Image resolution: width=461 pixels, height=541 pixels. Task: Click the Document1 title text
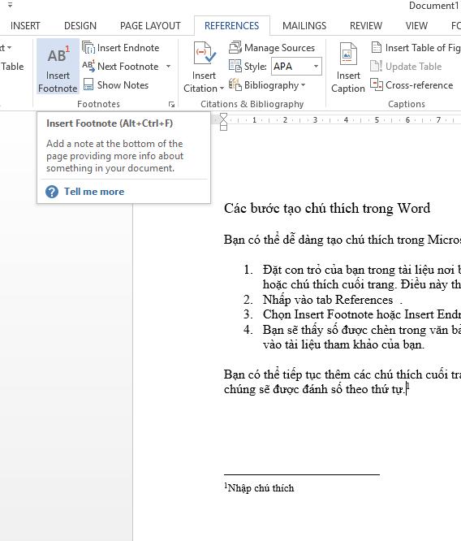(x=433, y=6)
